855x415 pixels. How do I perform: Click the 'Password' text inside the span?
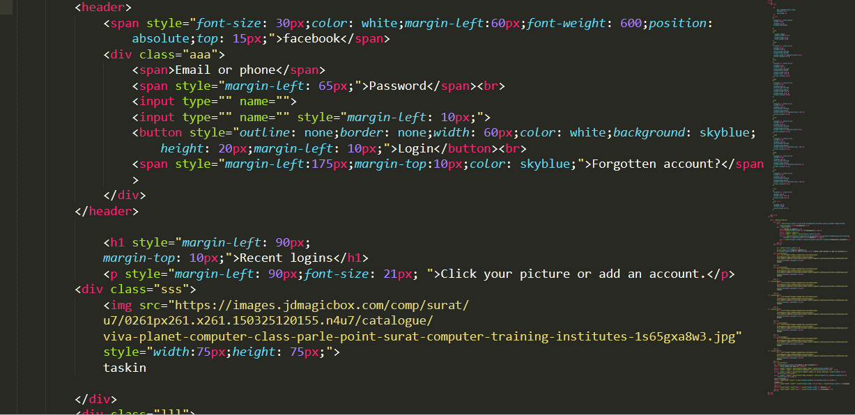pos(397,86)
